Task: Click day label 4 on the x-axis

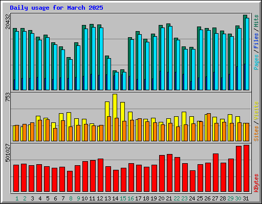Action: click(40, 198)
